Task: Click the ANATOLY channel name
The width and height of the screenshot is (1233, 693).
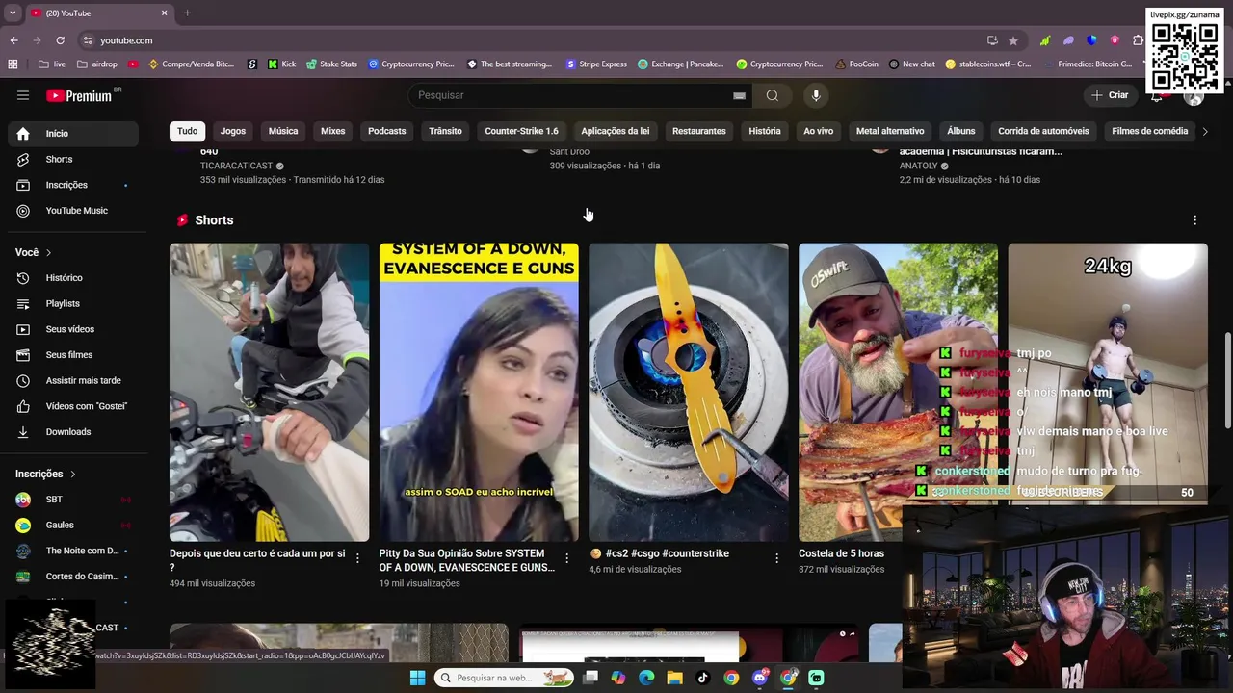Action: [919, 166]
